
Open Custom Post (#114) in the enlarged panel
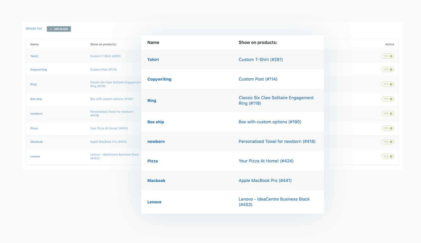pos(258,79)
